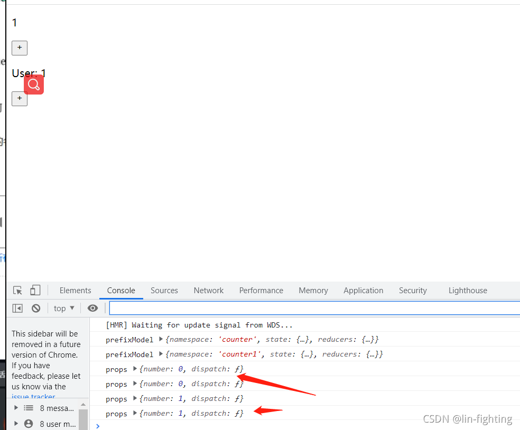Screen dimensions: 520x430
Task: Click the plus button under User: 1
Action: point(20,98)
